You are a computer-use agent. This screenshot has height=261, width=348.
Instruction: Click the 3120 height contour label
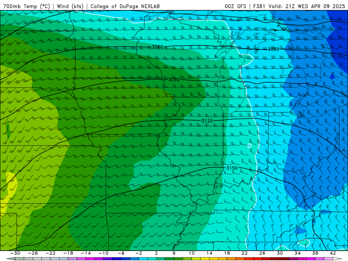[207, 121]
